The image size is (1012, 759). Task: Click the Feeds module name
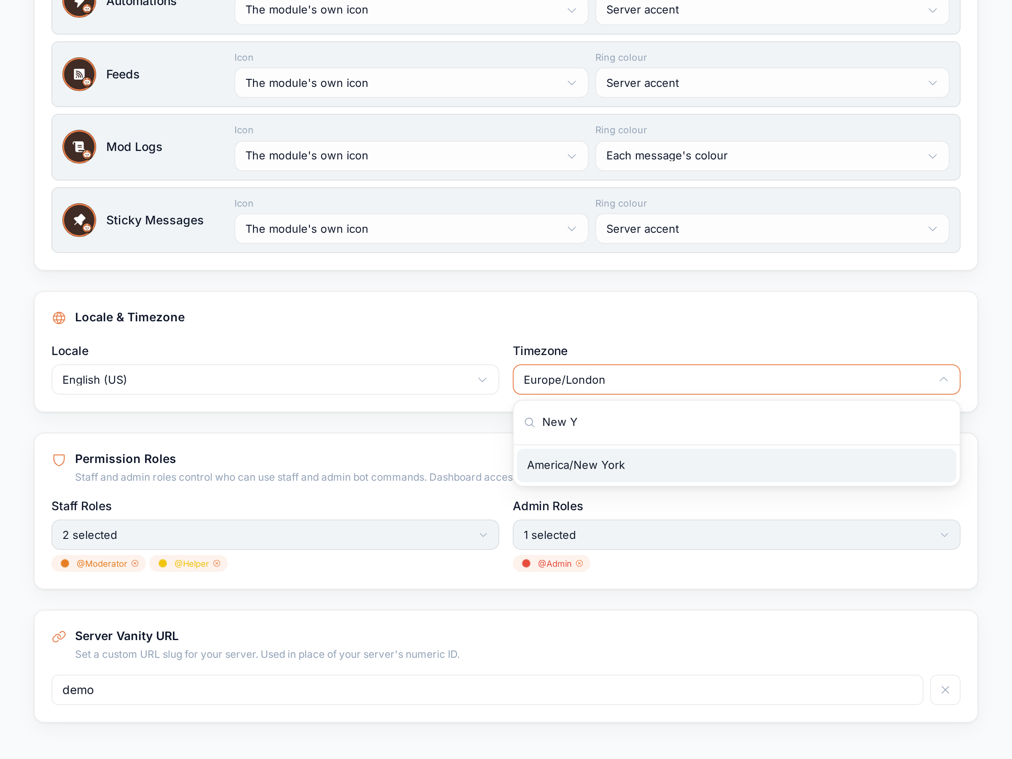[x=123, y=74]
